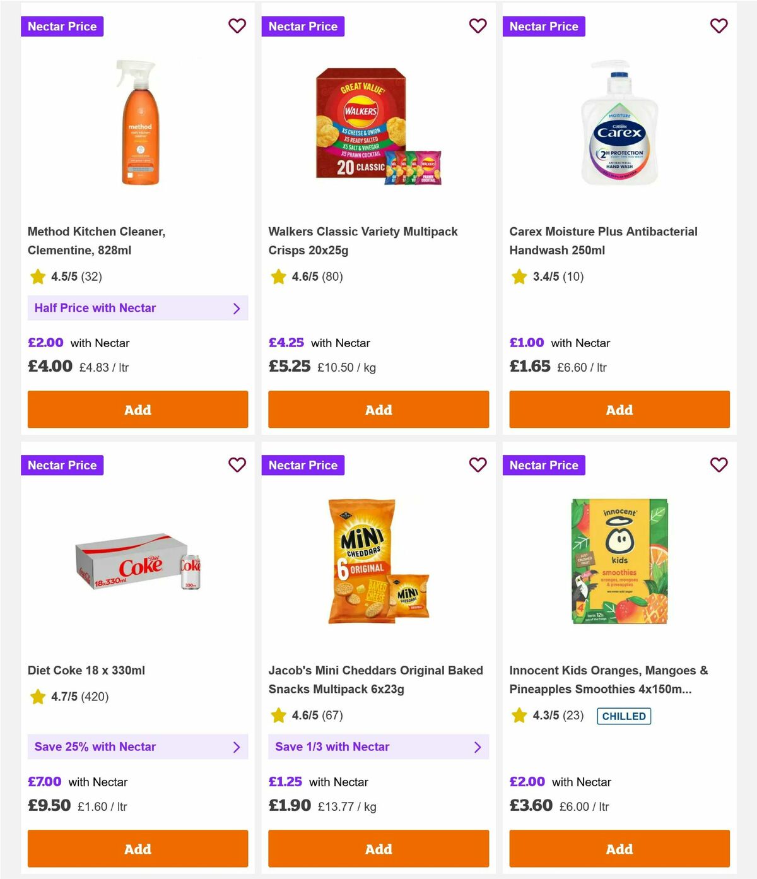The height and width of the screenshot is (879, 757).
Task: Click the star icon beside Mini Cheddars rating
Action: (x=278, y=716)
